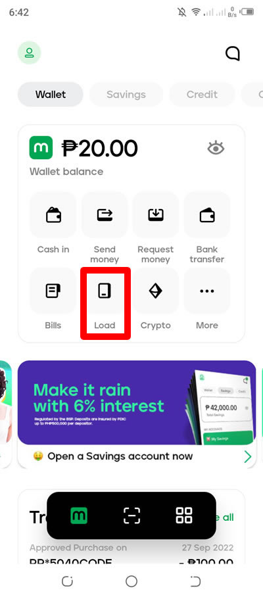
Task: Open the 6% interest savings banner
Action: pos(137,402)
